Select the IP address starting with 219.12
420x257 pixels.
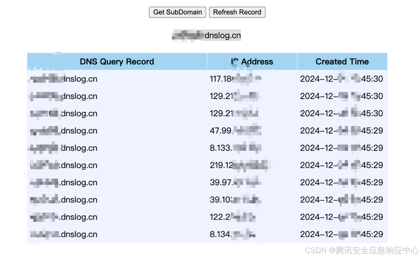[239, 165]
